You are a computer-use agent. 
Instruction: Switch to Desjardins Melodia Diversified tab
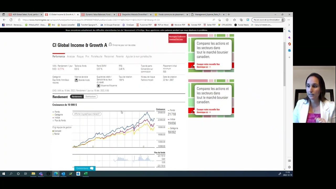coord(135,14)
